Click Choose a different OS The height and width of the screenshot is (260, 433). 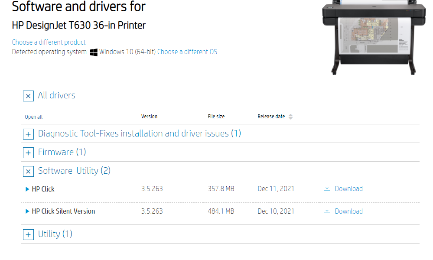click(x=187, y=52)
